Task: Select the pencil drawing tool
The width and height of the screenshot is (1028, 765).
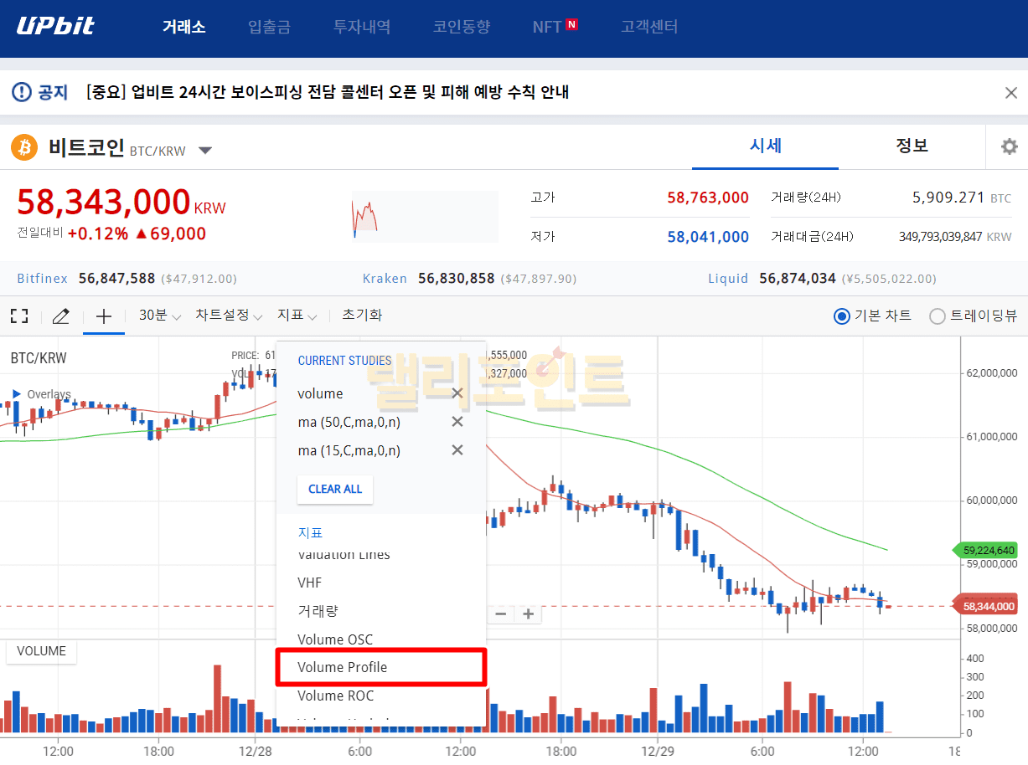Action: (60, 316)
